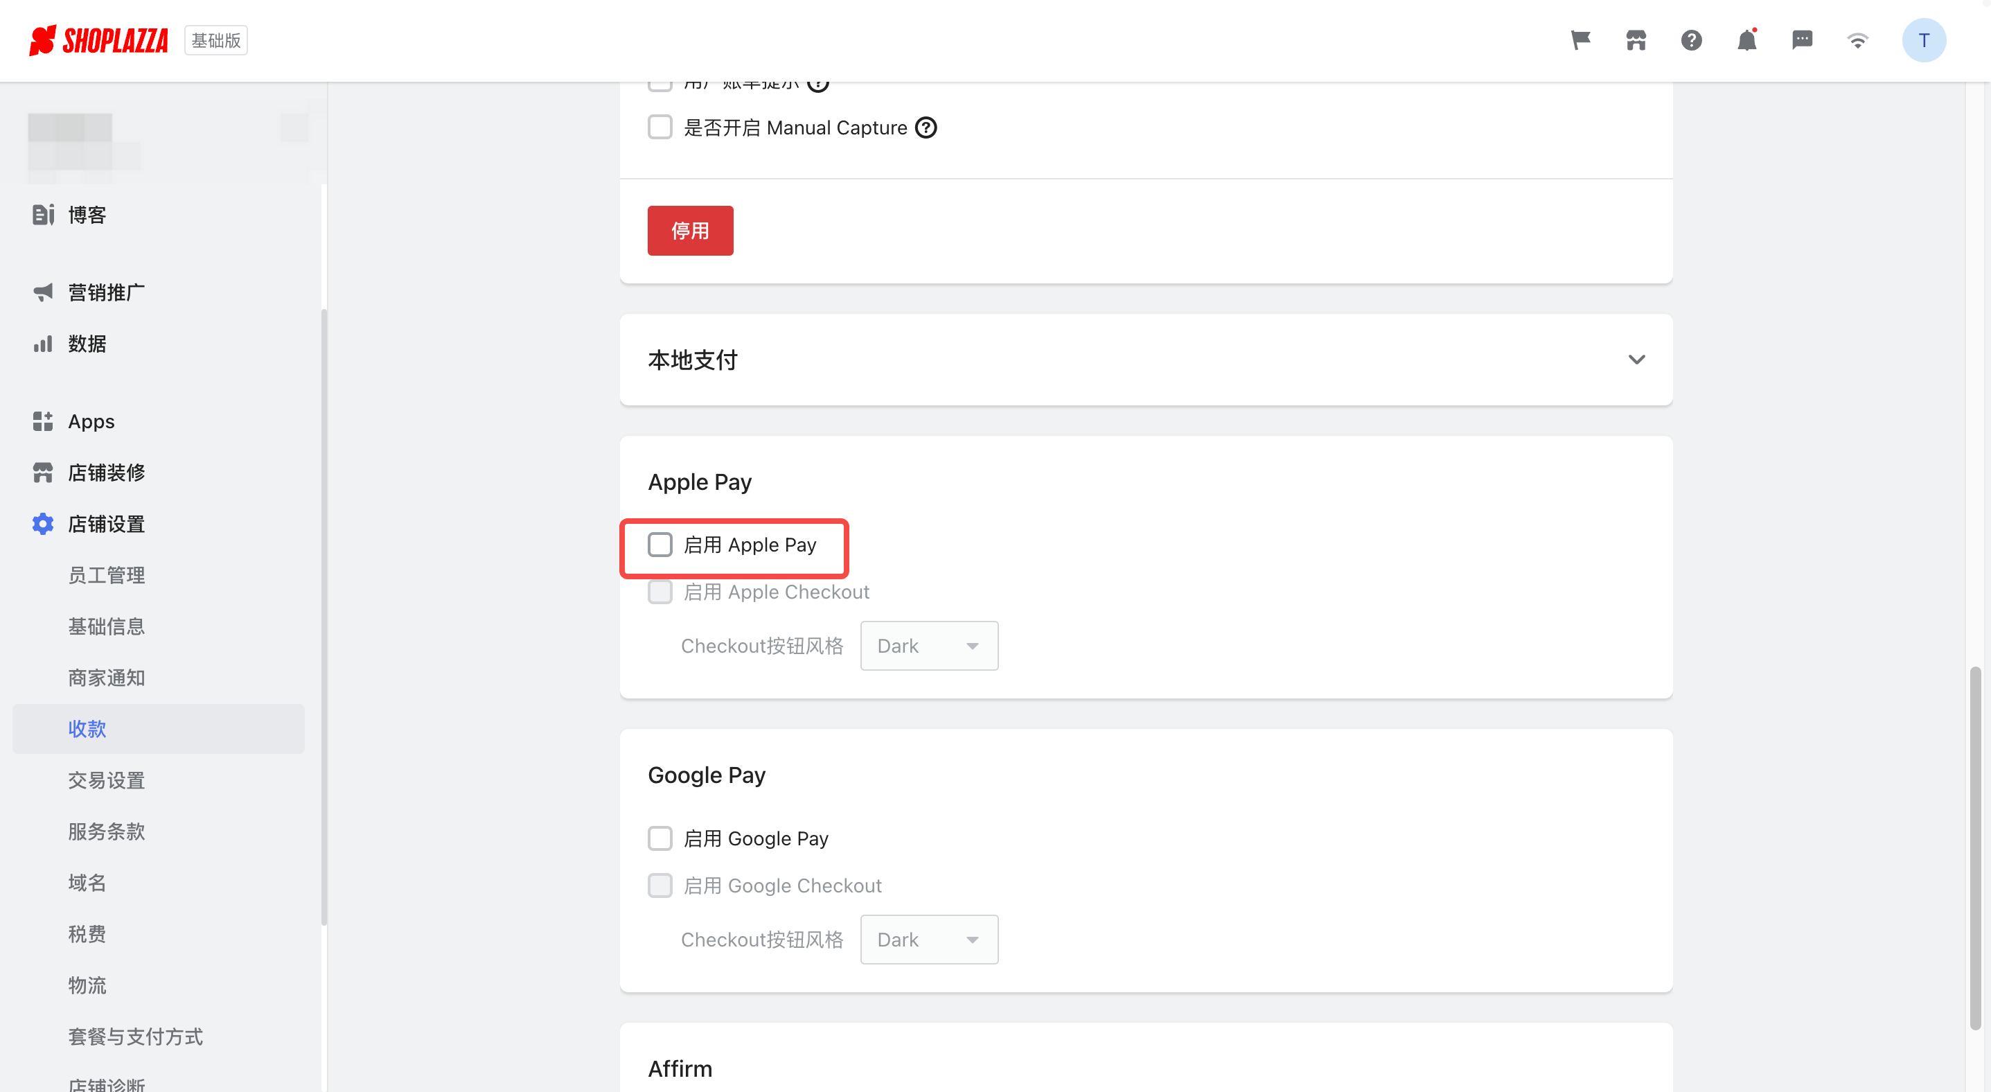Click the store decoration icon in sidebar
The height and width of the screenshot is (1092, 1991).
click(x=43, y=473)
